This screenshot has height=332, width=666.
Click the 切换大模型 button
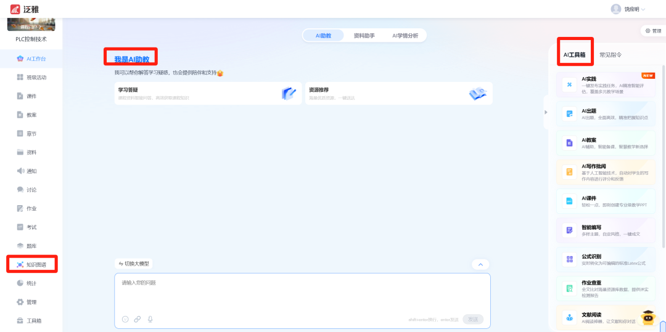(x=133, y=264)
